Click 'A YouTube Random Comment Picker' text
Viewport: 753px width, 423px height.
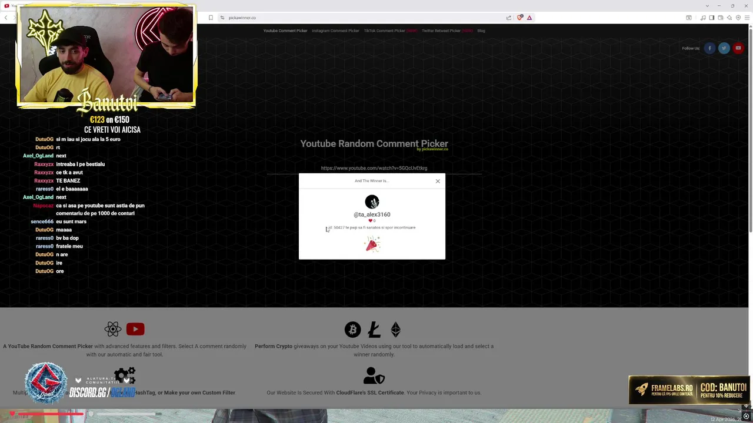[x=48, y=346]
